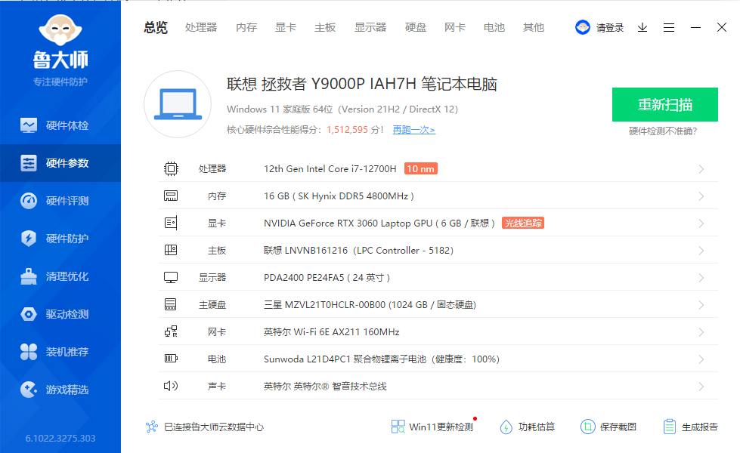The width and height of the screenshot is (740, 453).
Task: Click the battery icon
Action: (171, 359)
